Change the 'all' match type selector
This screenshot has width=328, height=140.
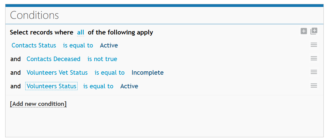pyautogui.click(x=81, y=32)
